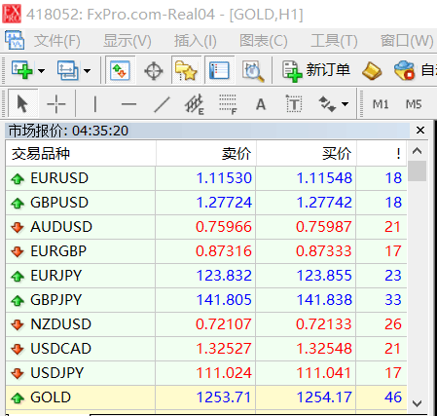
Task: Click the 新订单 new order button
Action: [315, 70]
